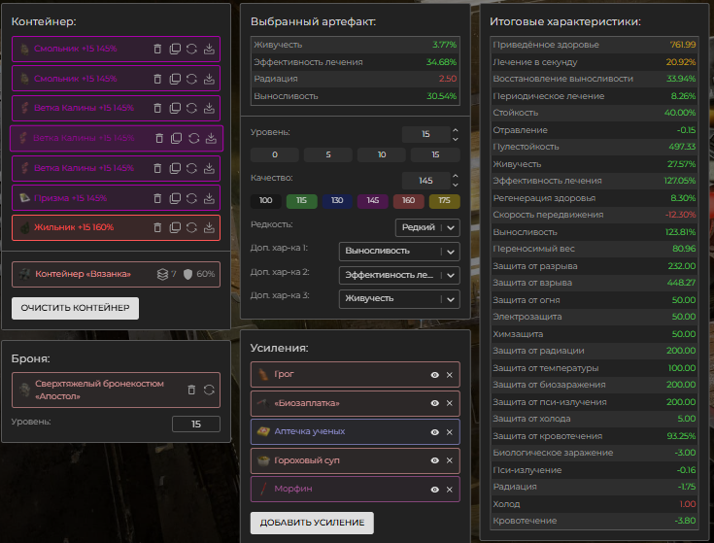Screen dimensions: 714x543
Task: Toggle visibility of the «Биозаплатка» boost
Action: (434, 403)
